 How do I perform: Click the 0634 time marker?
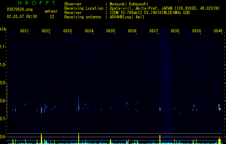tap(89, 31)
